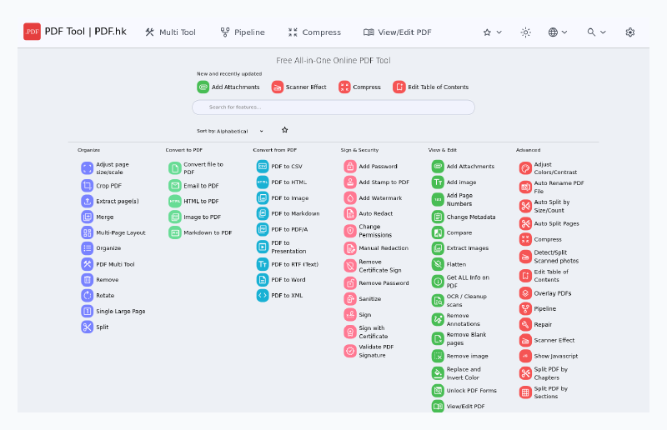Click the Extract page(s) icon

click(88, 201)
